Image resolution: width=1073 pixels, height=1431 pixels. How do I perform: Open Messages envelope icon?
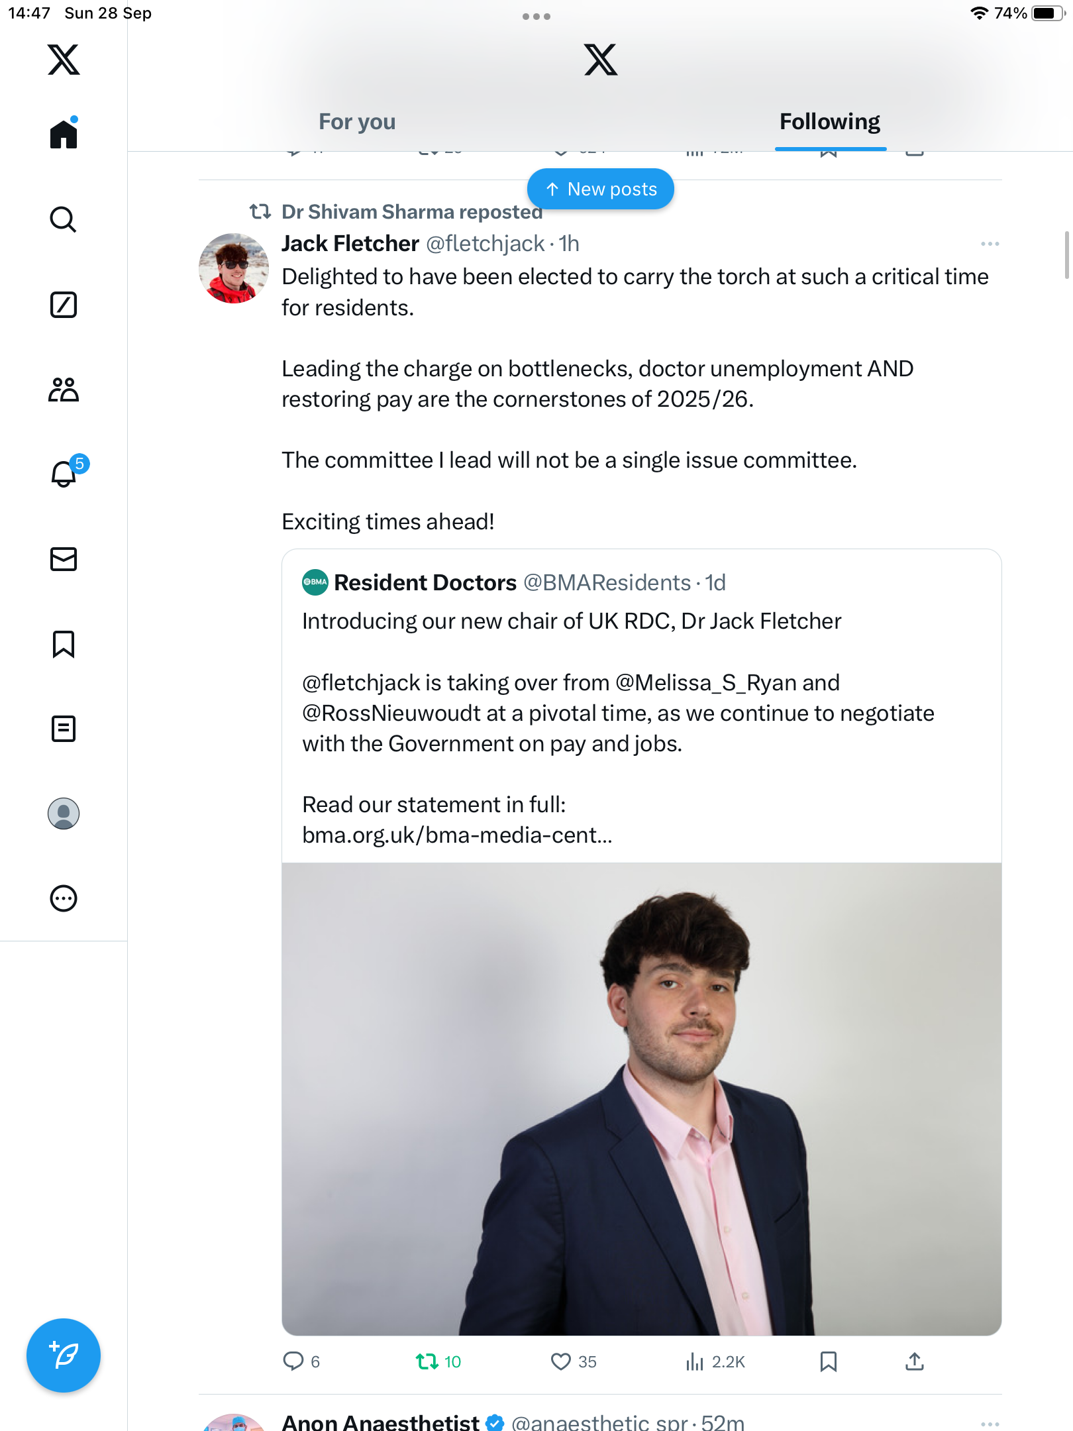click(64, 559)
